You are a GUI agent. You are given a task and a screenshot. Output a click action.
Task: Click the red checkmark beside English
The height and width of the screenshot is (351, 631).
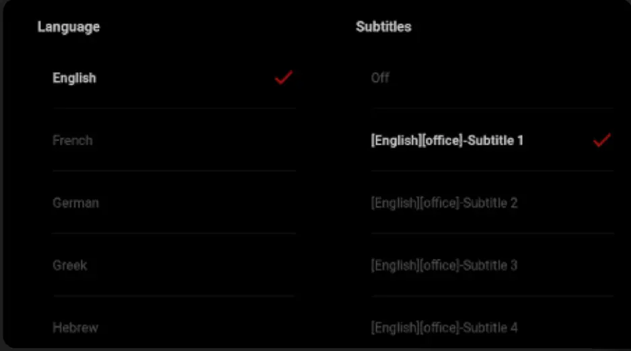284,78
